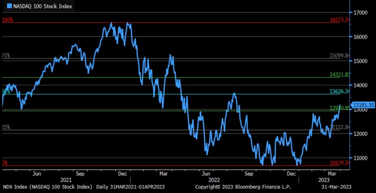Click the 16573.34 Fibonacci level label
The width and height of the screenshot is (376, 193).
(x=339, y=19)
